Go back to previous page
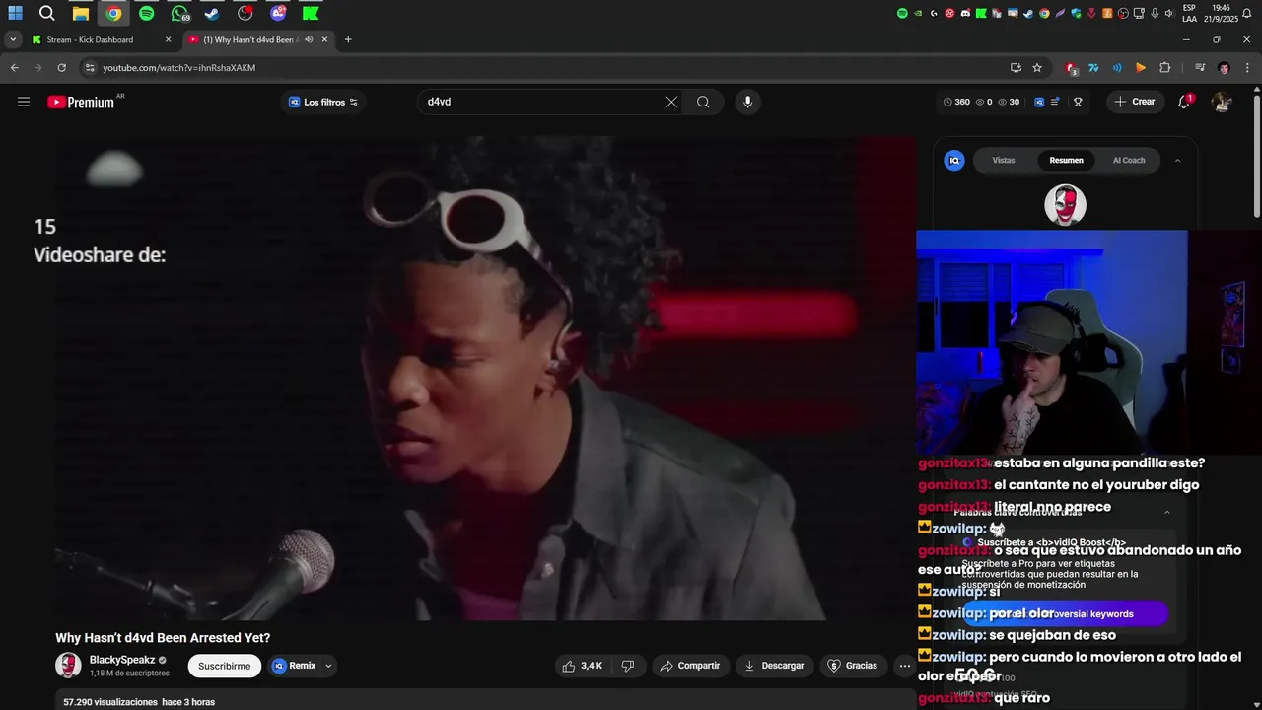1262x710 pixels. click(14, 68)
